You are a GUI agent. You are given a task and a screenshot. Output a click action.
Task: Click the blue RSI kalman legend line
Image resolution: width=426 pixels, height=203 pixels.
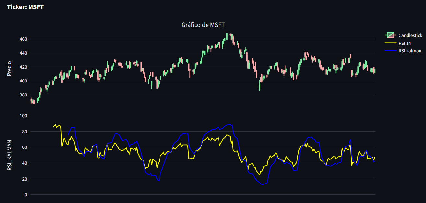(x=390, y=51)
